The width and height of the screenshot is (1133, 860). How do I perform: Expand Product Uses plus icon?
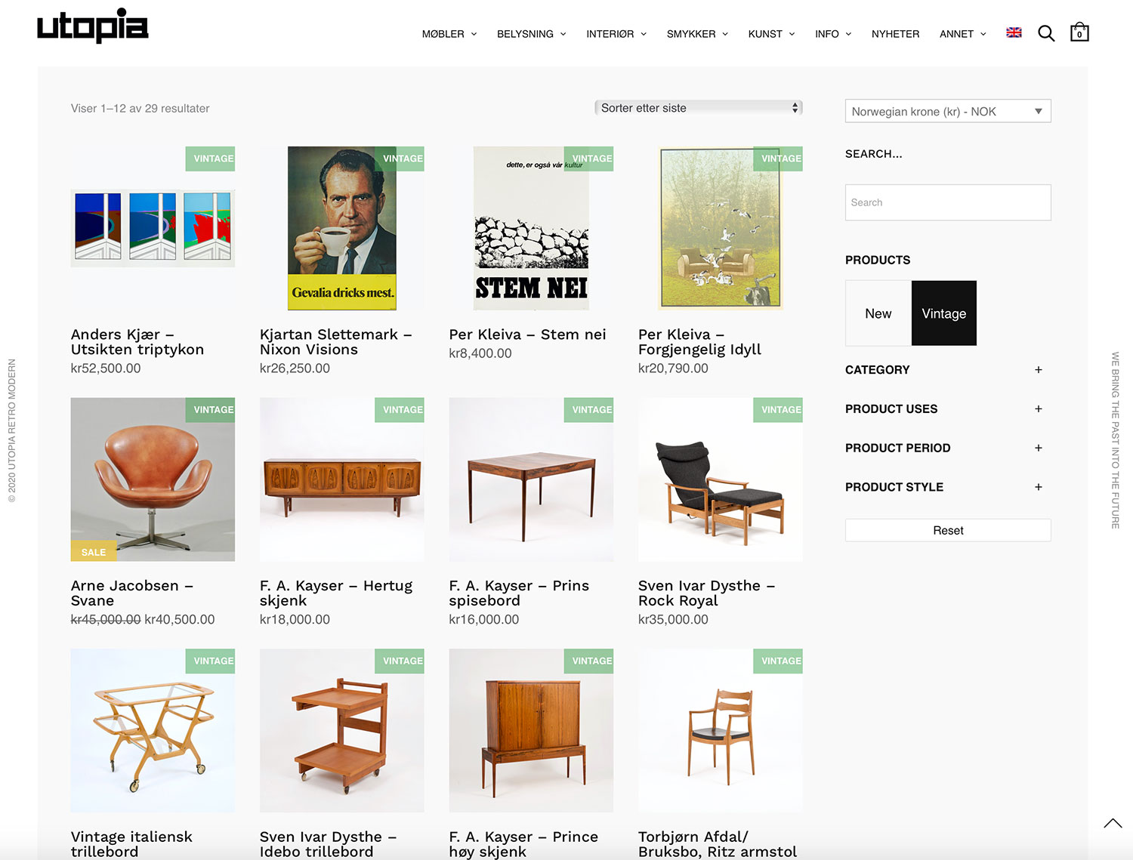pos(1039,409)
